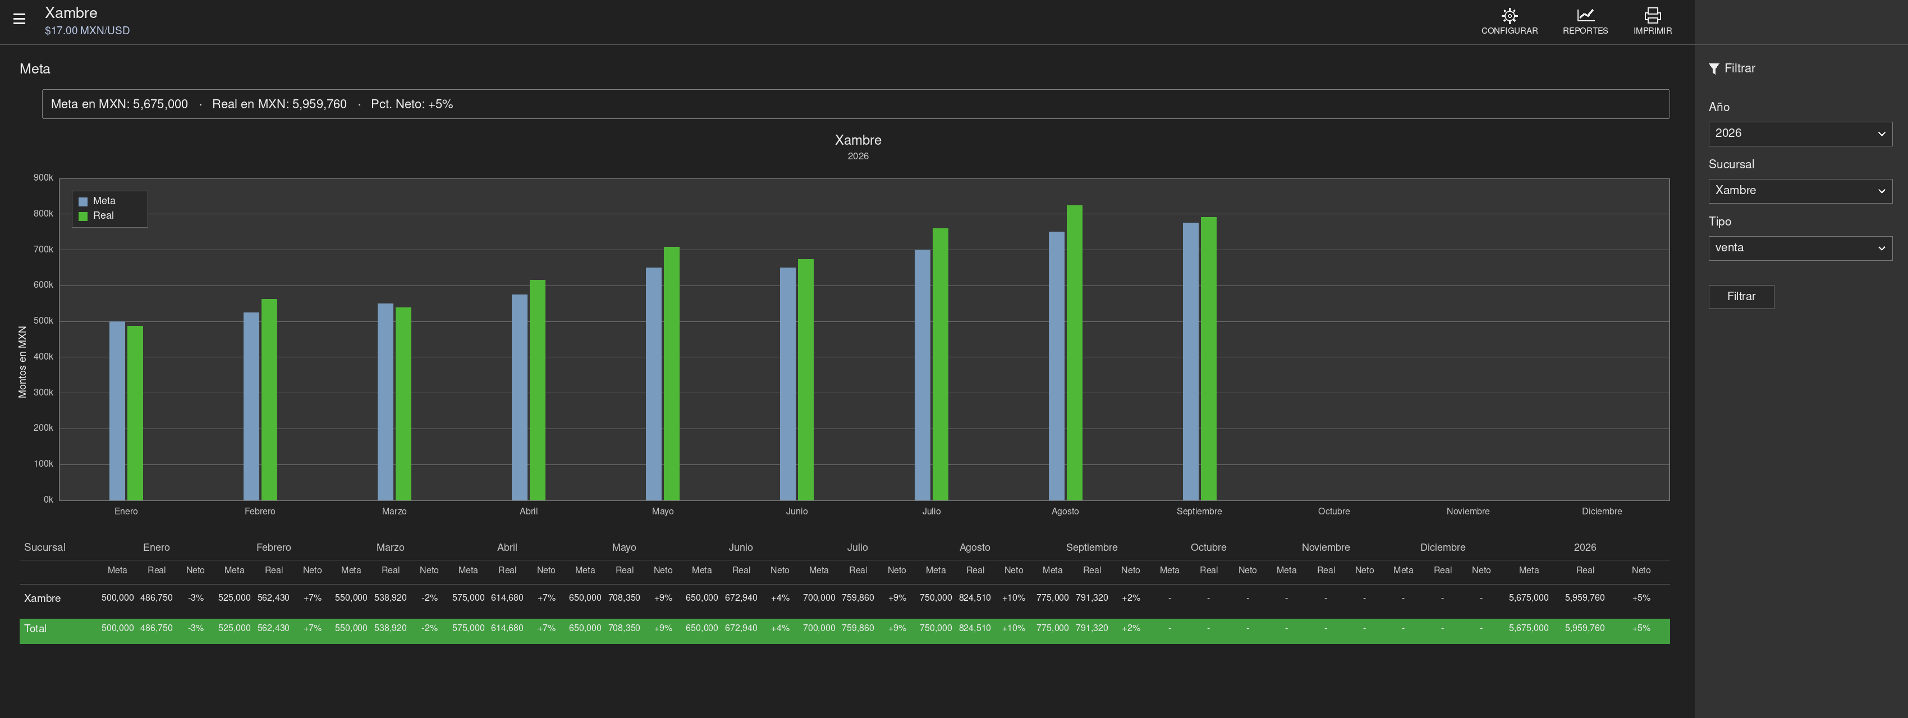Click the Meta en MXN: 5,675,000 summary
Screen dimensions: 1908x718
pyautogui.click(x=119, y=104)
